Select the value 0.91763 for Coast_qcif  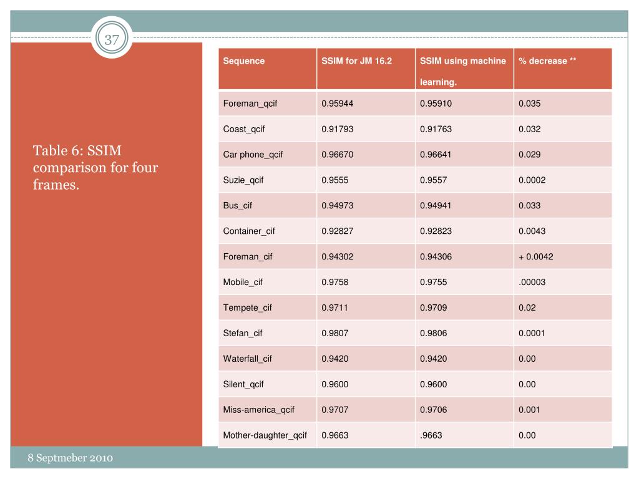pos(436,129)
